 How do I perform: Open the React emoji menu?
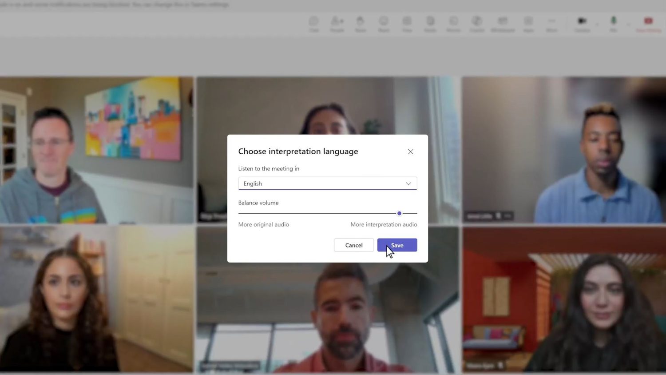click(384, 23)
